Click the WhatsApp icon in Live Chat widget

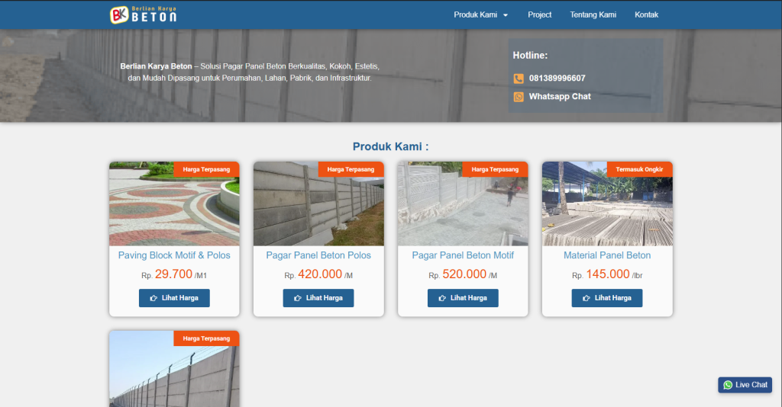728,385
